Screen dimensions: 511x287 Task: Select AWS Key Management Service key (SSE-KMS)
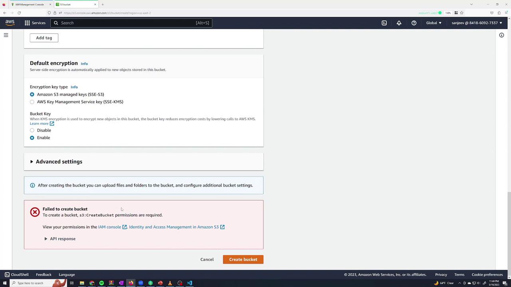pyautogui.click(x=32, y=102)
